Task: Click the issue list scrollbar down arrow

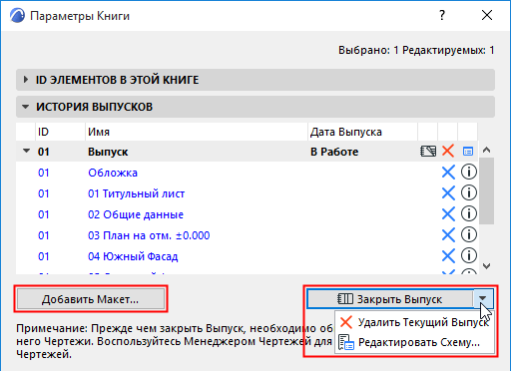Action: (487, 266)
